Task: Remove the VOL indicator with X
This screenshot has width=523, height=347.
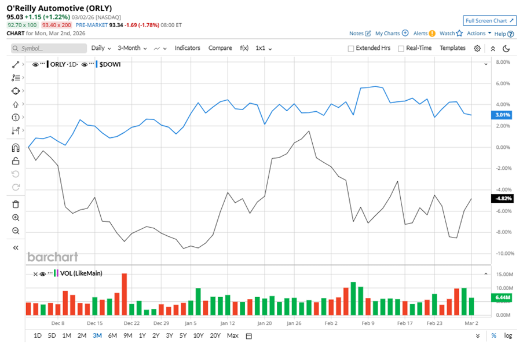Action: click(35, 274)
